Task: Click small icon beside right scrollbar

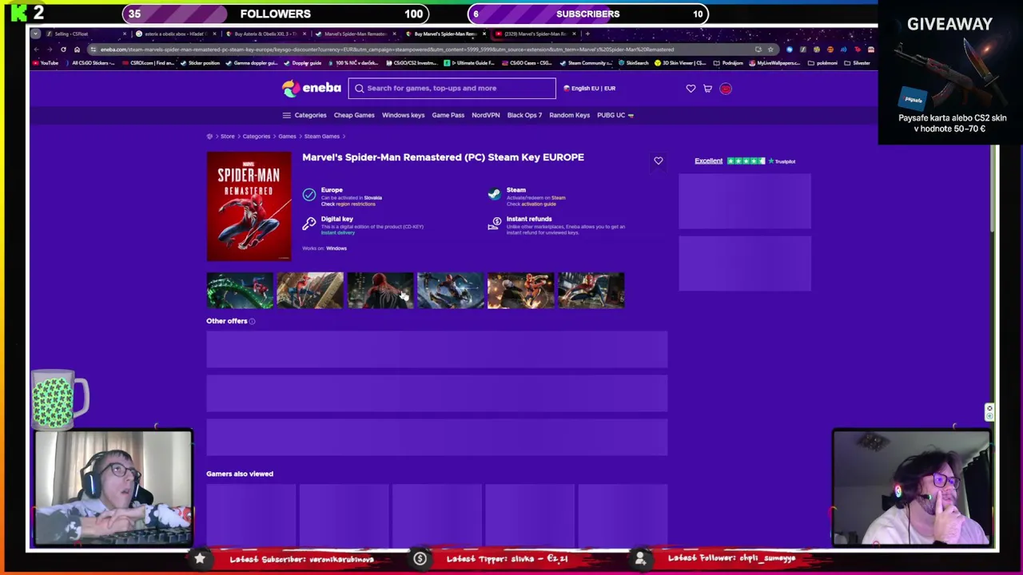Action: [x=989, y=411]
